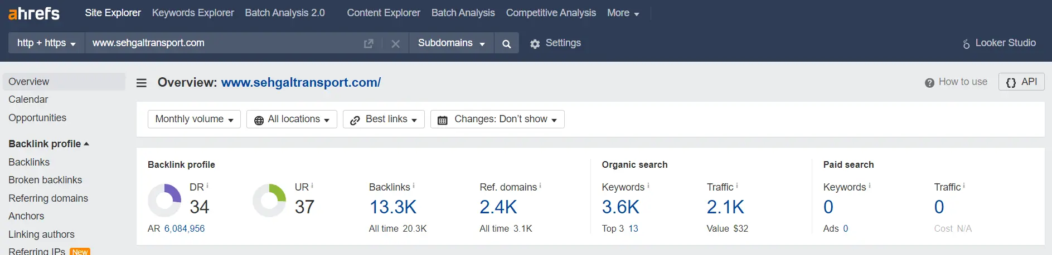Select Backlinks in the sidebar
The width and height of the screenshot is (1052, 255).
coord(29,162)
